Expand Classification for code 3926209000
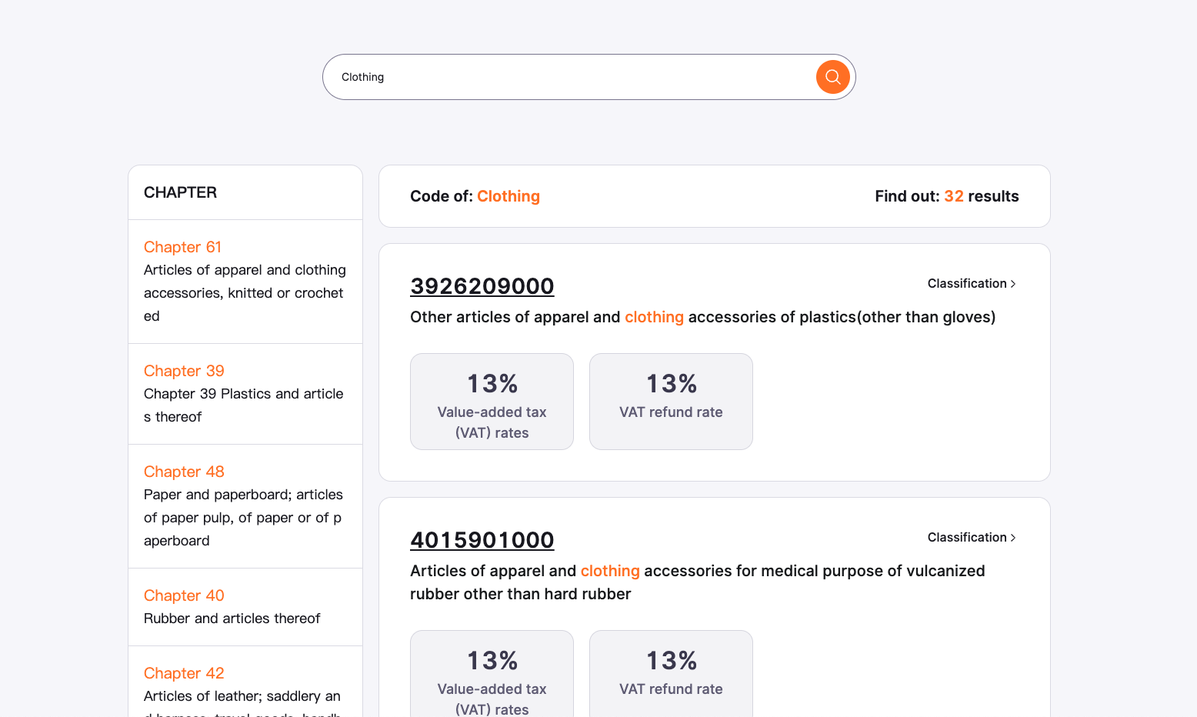Image resolution: width=1197 pixels, height=717 pixels. click(x=967, y=284)
